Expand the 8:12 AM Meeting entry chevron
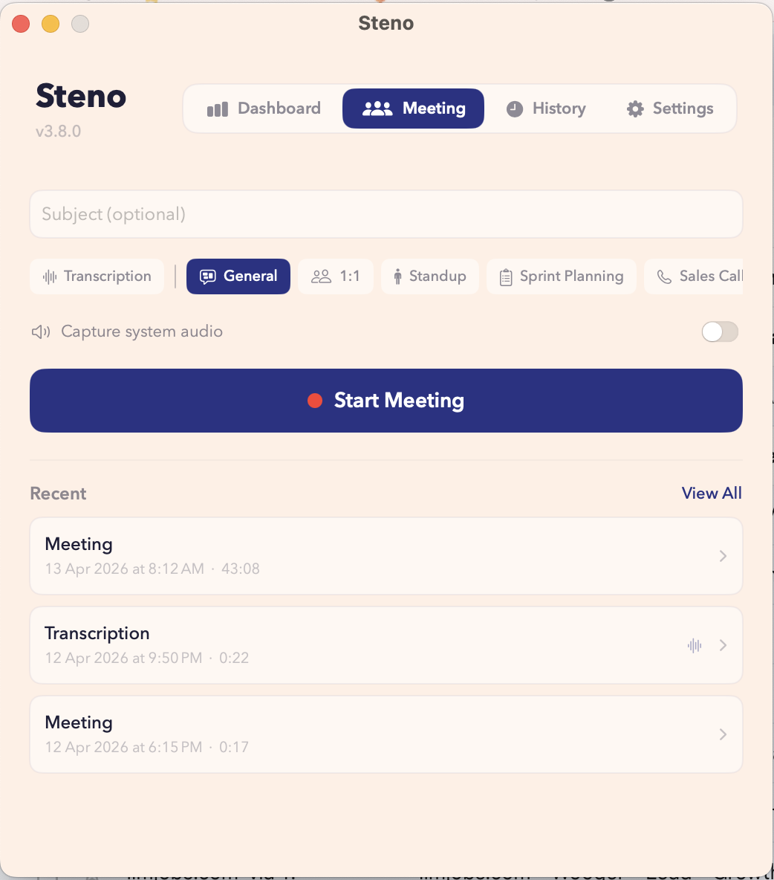Image resolution: width=774 pixels, height=880 pixels. pos(723,556)
